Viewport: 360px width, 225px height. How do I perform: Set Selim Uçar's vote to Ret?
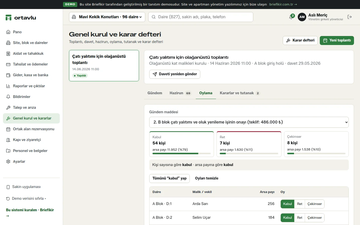pyautogui.click(x=299, y=217)
